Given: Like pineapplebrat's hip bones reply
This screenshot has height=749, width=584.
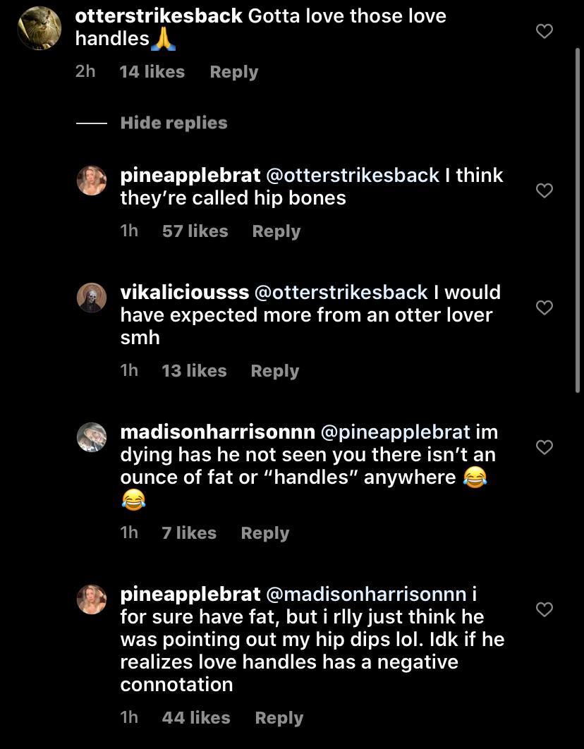Looking at the screenshot, I should coord(544,190).
